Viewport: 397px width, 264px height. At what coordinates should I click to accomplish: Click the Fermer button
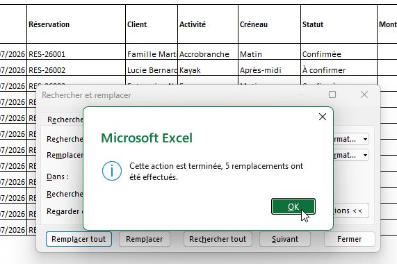point(350,239)
